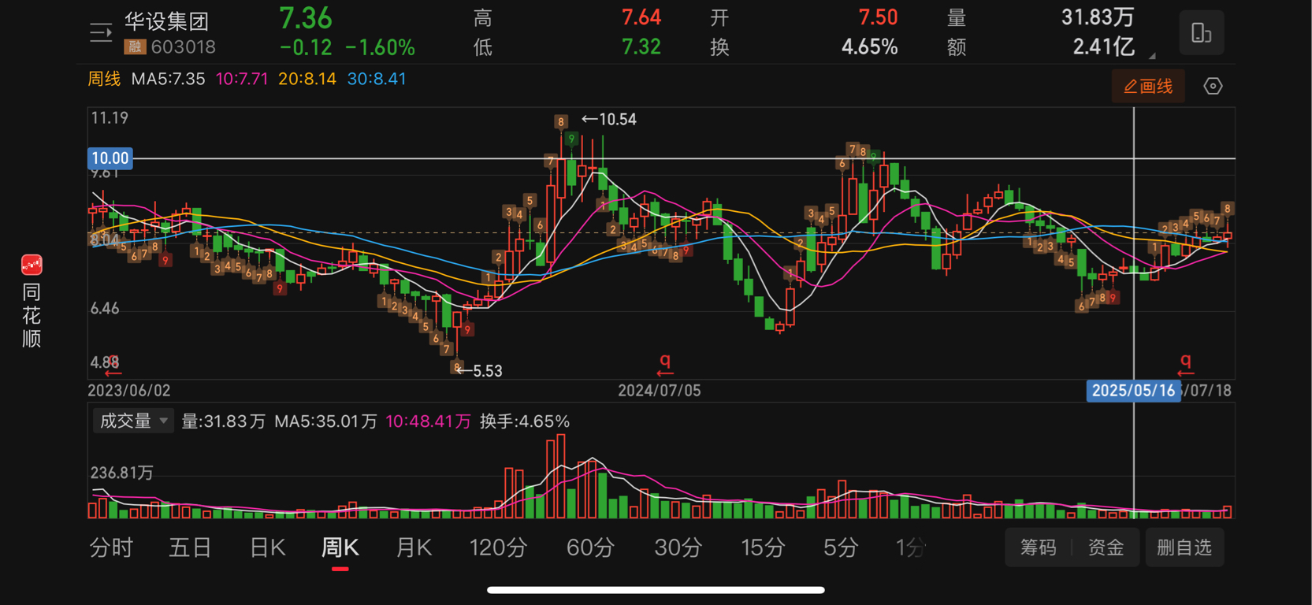The width and height of the screenshot is (1312, 605).
Task: Tap the 同花顺 red logo icon
Action: [x=32, y=265]
